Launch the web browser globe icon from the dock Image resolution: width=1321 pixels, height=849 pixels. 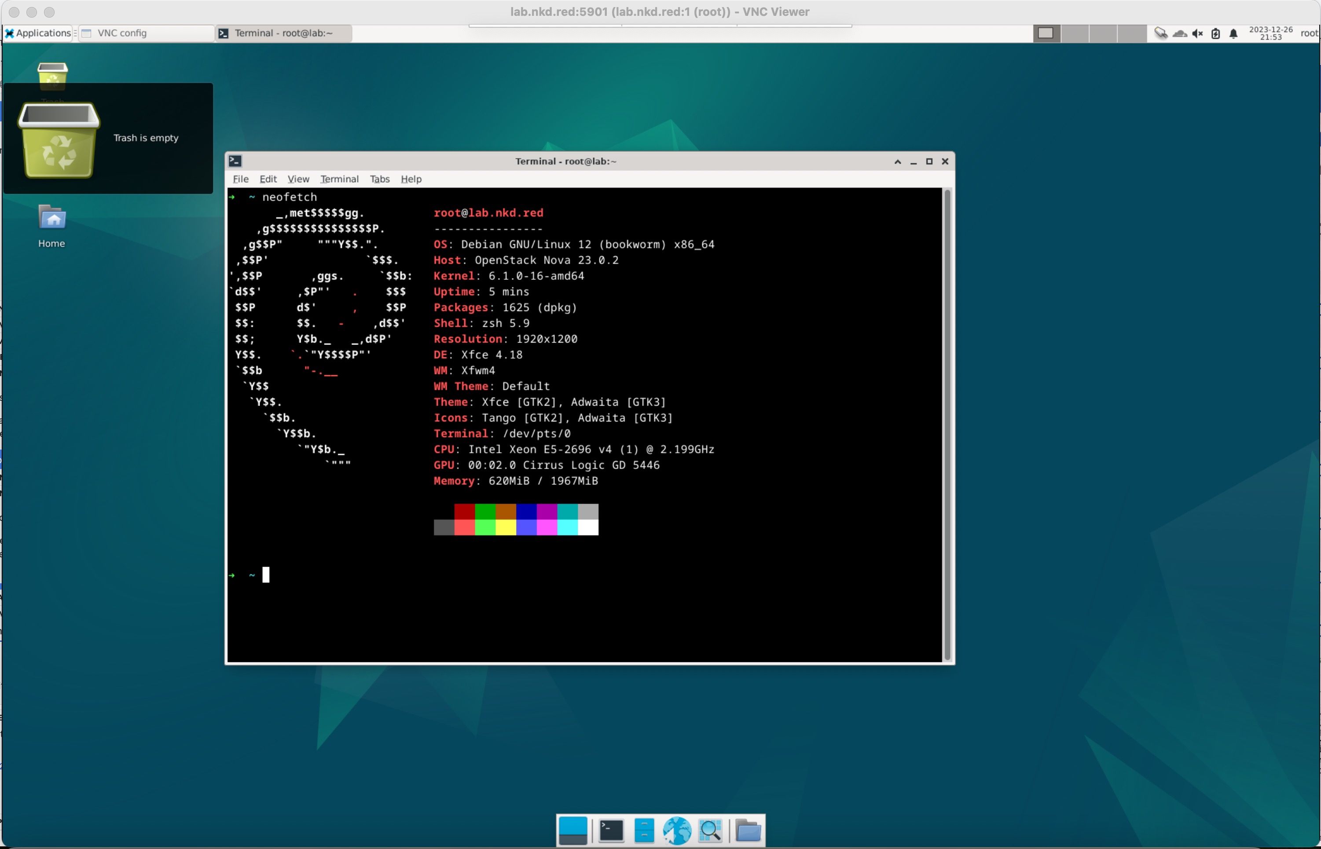pos(676,830)
